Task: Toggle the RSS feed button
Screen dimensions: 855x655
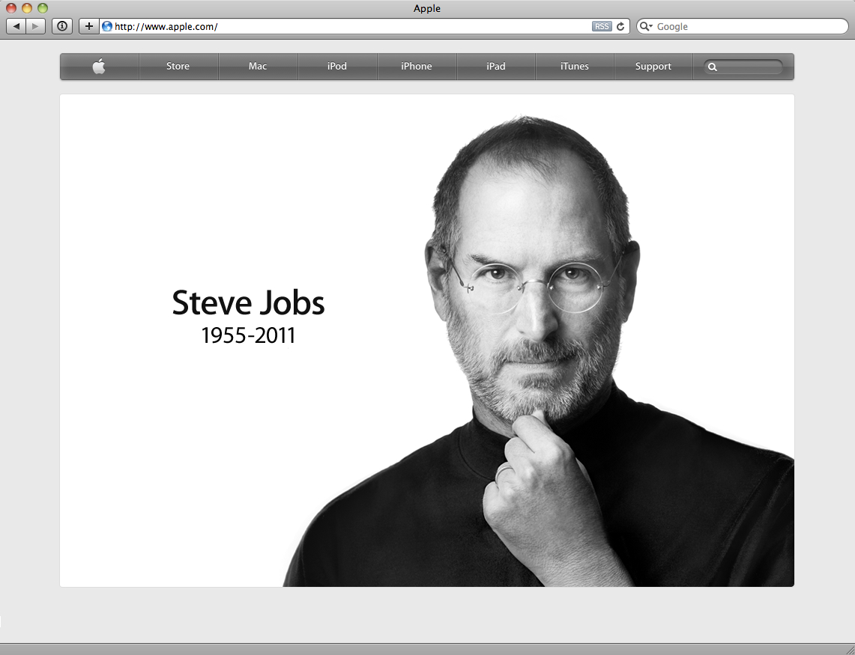Action: point(602,26)
